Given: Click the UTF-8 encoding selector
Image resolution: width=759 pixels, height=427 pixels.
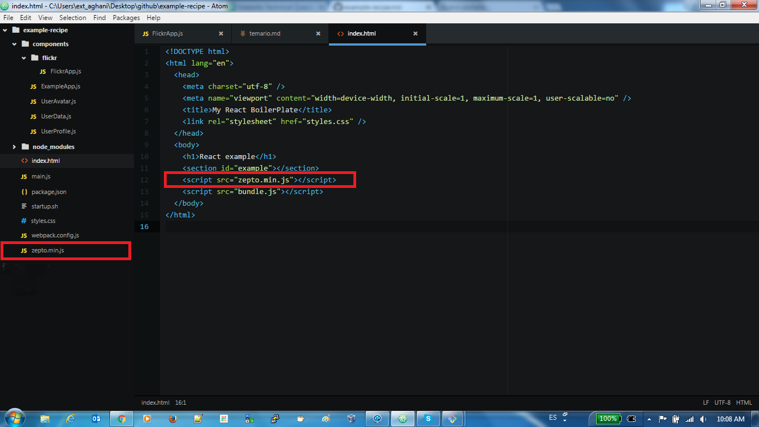Looking at the screenshot, I should [x=722, y=403].
